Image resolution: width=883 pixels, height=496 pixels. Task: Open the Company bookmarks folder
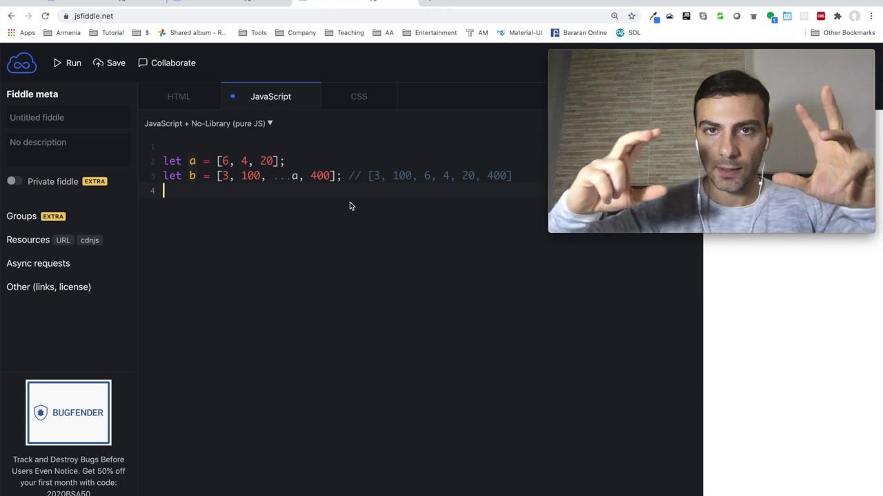(295, 32)
